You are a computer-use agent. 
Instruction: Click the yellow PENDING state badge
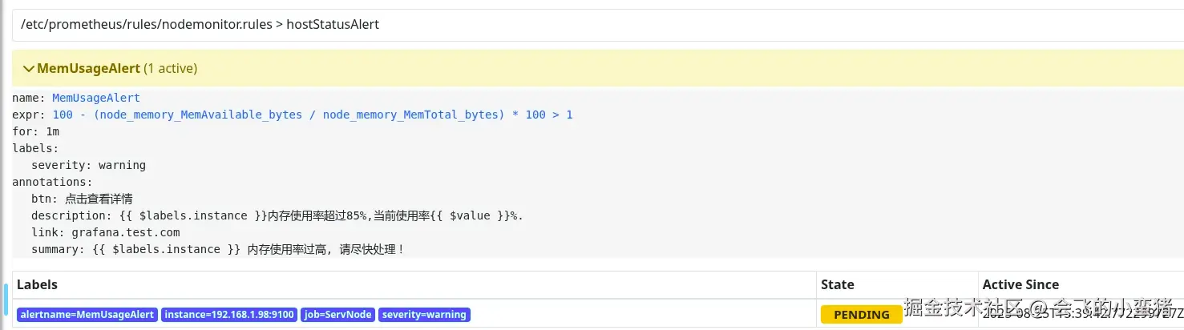pos(861,315)
